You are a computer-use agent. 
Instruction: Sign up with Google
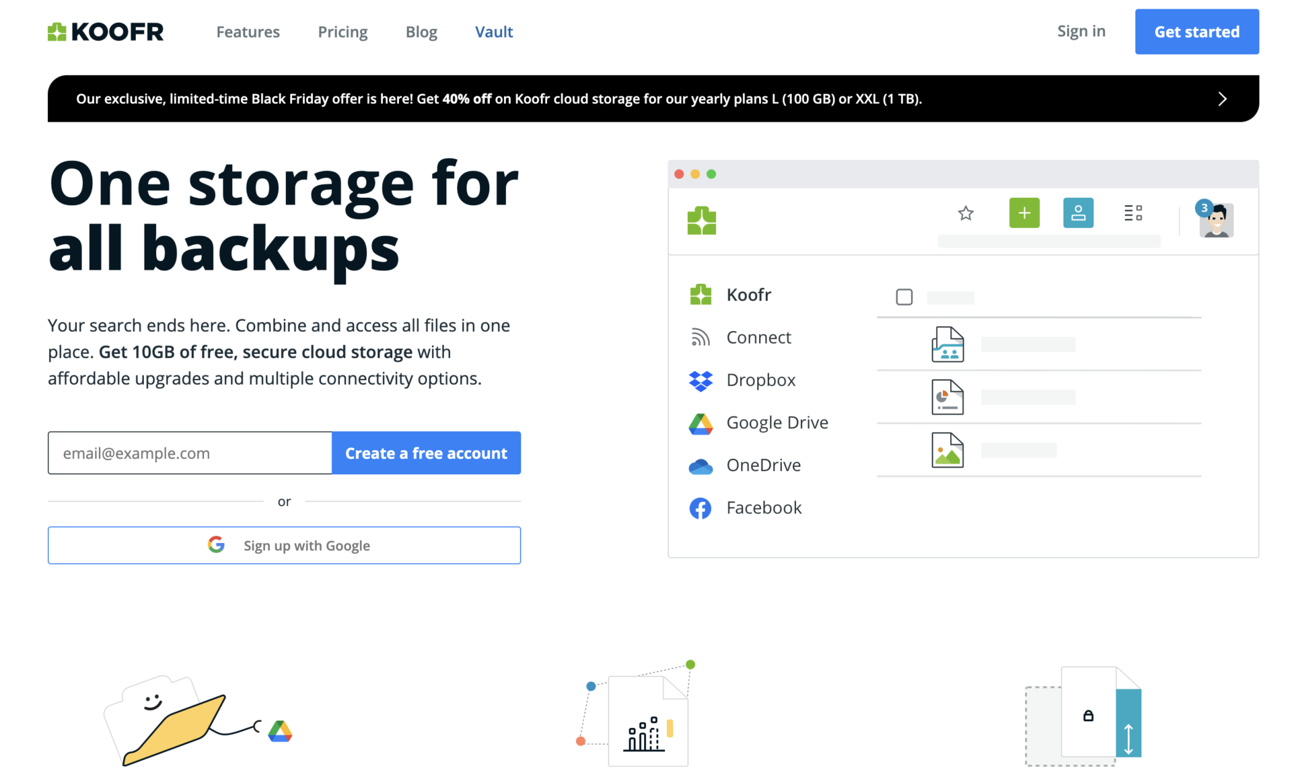click(284, 545)
